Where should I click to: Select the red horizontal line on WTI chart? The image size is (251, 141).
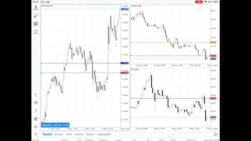coord(170,98)
